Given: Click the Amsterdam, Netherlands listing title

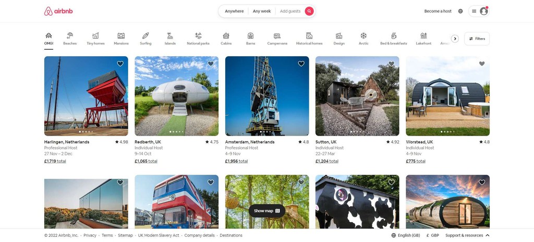Looking at the screenshot, I should pyautogui.click(x=250, y=142).
